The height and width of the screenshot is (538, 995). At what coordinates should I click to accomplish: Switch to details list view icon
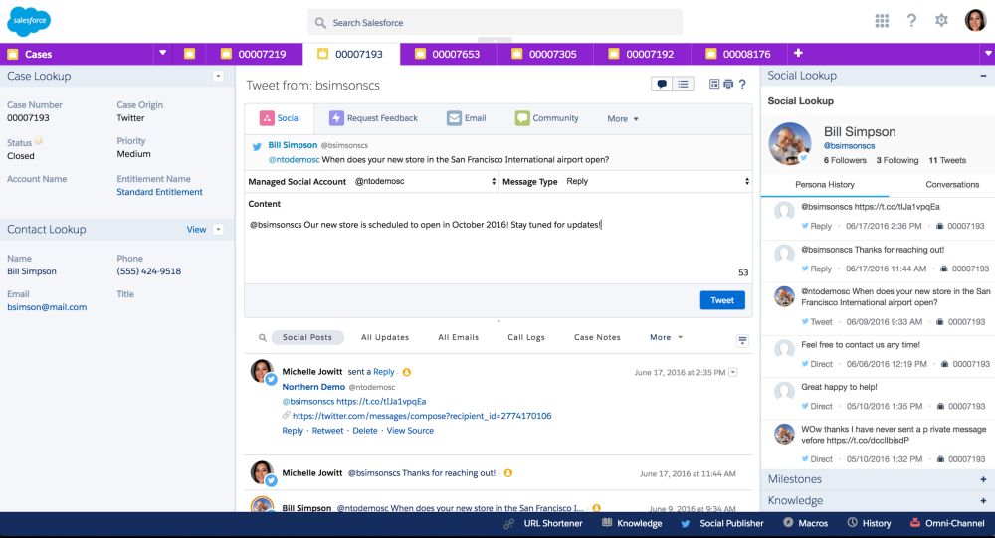[683, 84]
